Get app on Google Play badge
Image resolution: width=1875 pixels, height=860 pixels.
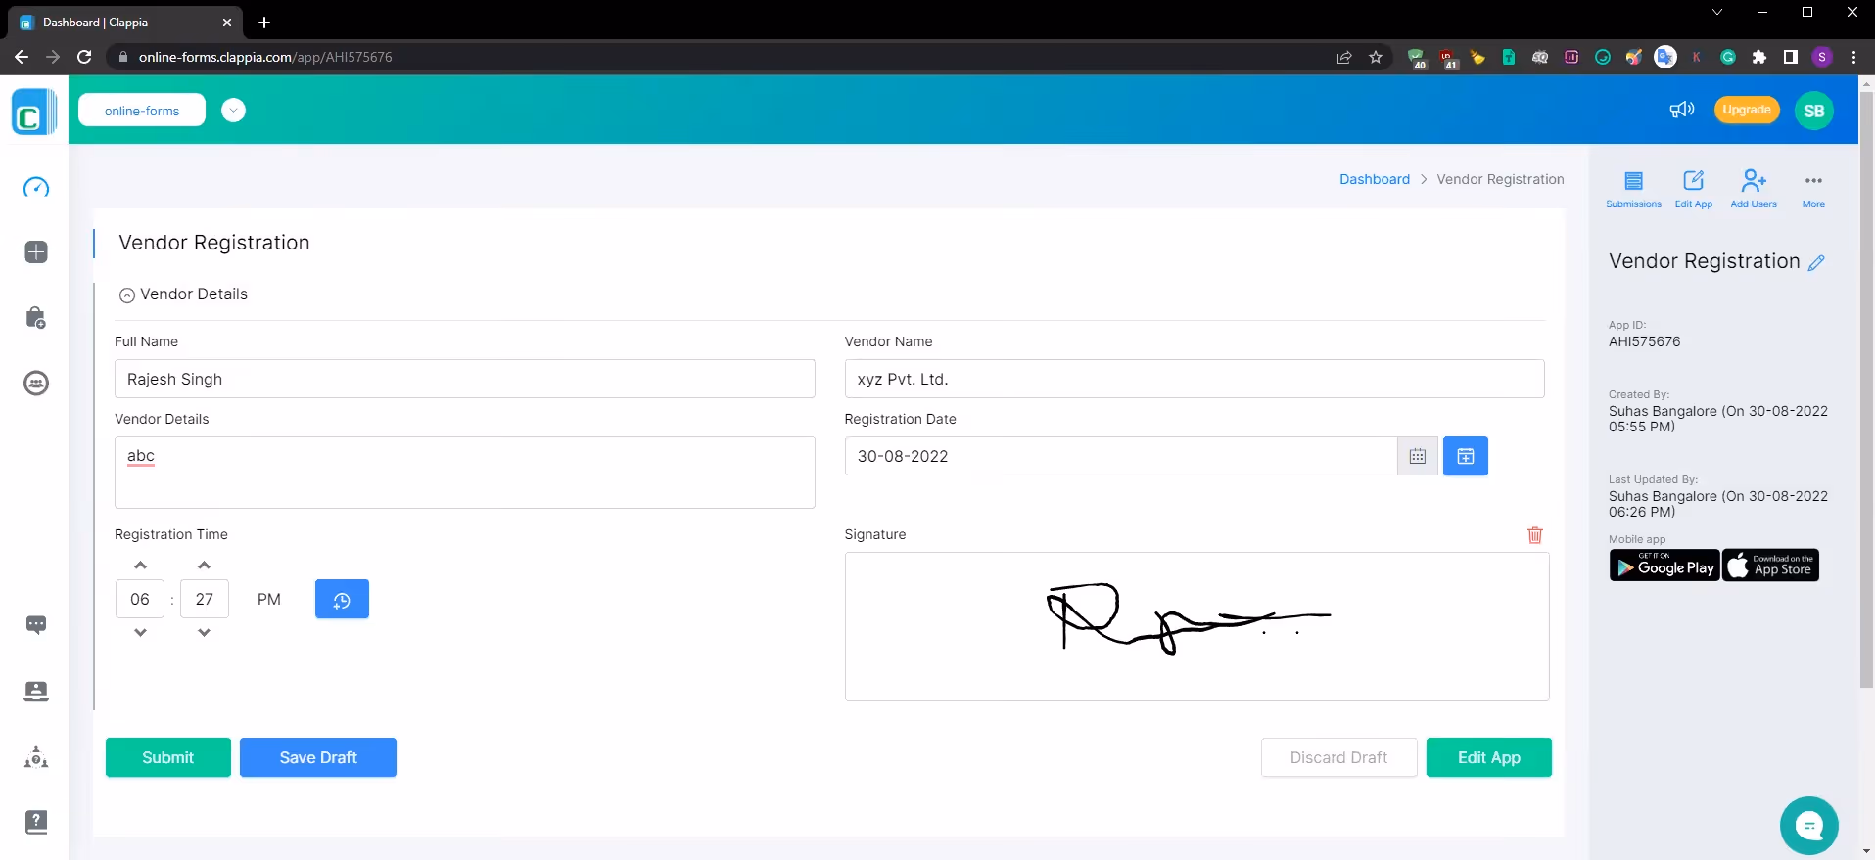tap(1664, 566)
